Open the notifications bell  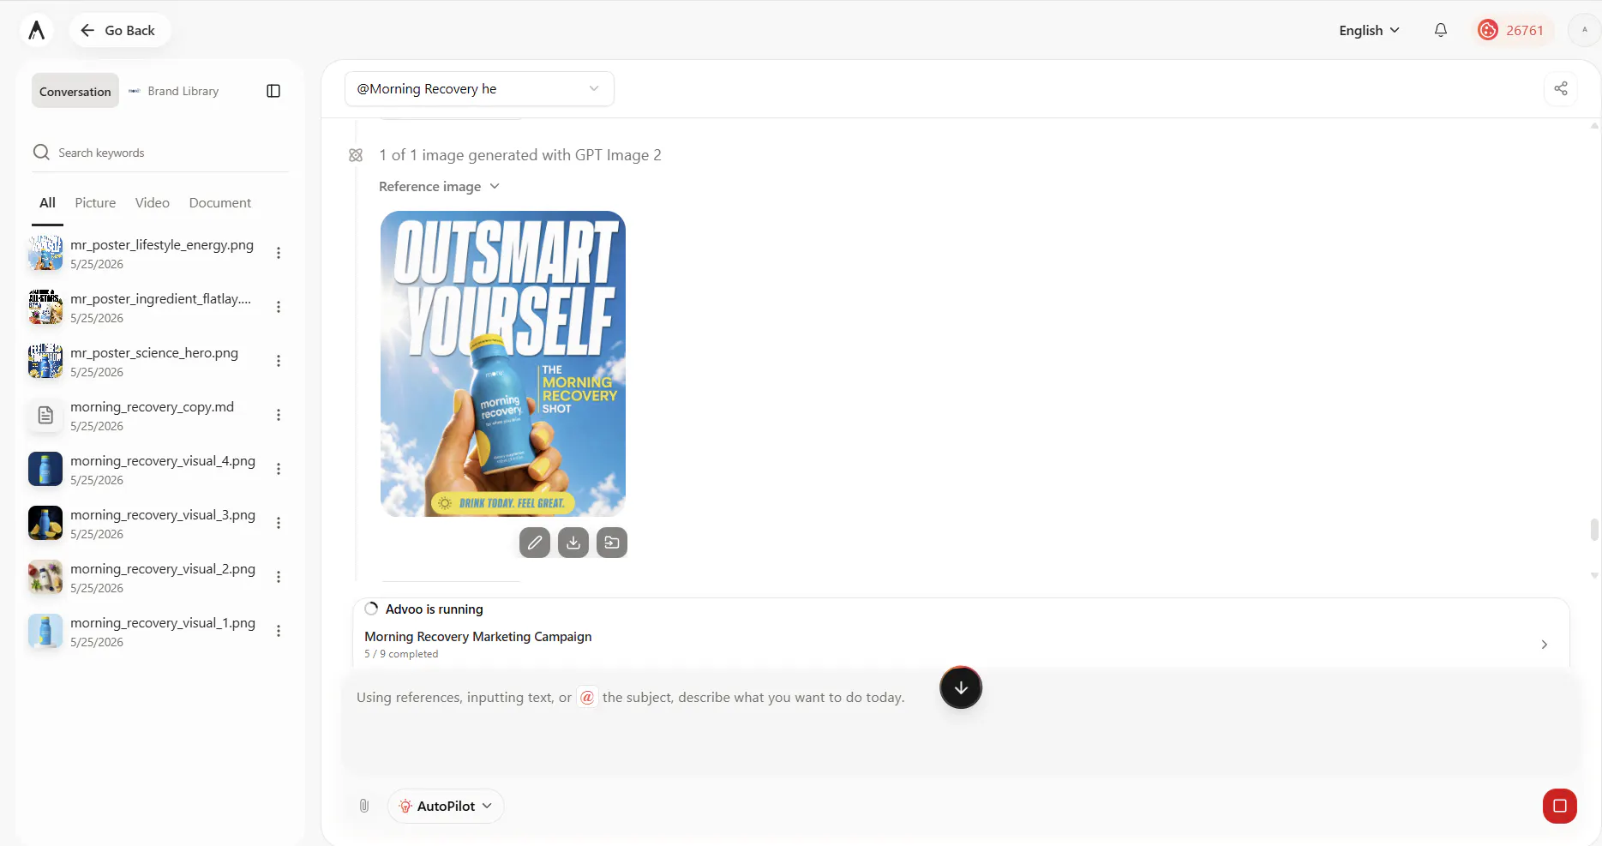pos(1441,30)
